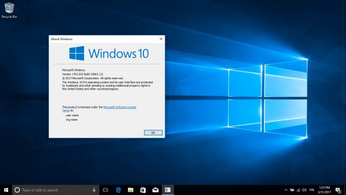Switch the FIN input language indicator
The width and height of the screenshot is (346, 195).
[x=312, y=190]
